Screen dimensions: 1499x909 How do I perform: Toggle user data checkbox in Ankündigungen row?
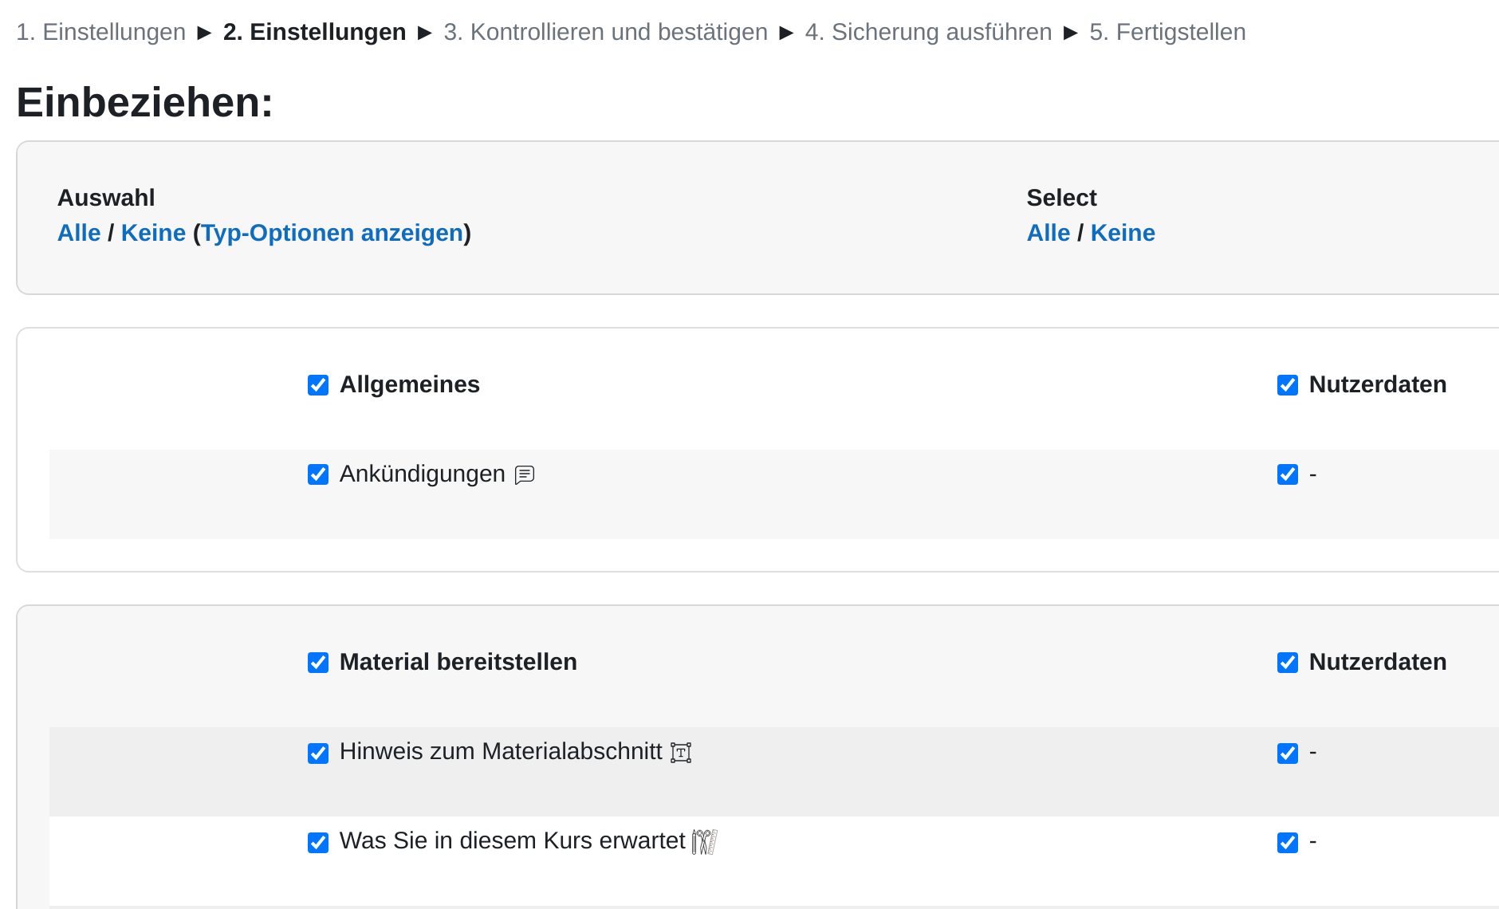1288,474
